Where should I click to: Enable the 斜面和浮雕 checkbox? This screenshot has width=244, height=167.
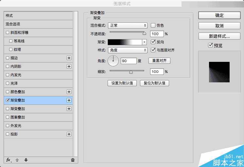point(8,33)
